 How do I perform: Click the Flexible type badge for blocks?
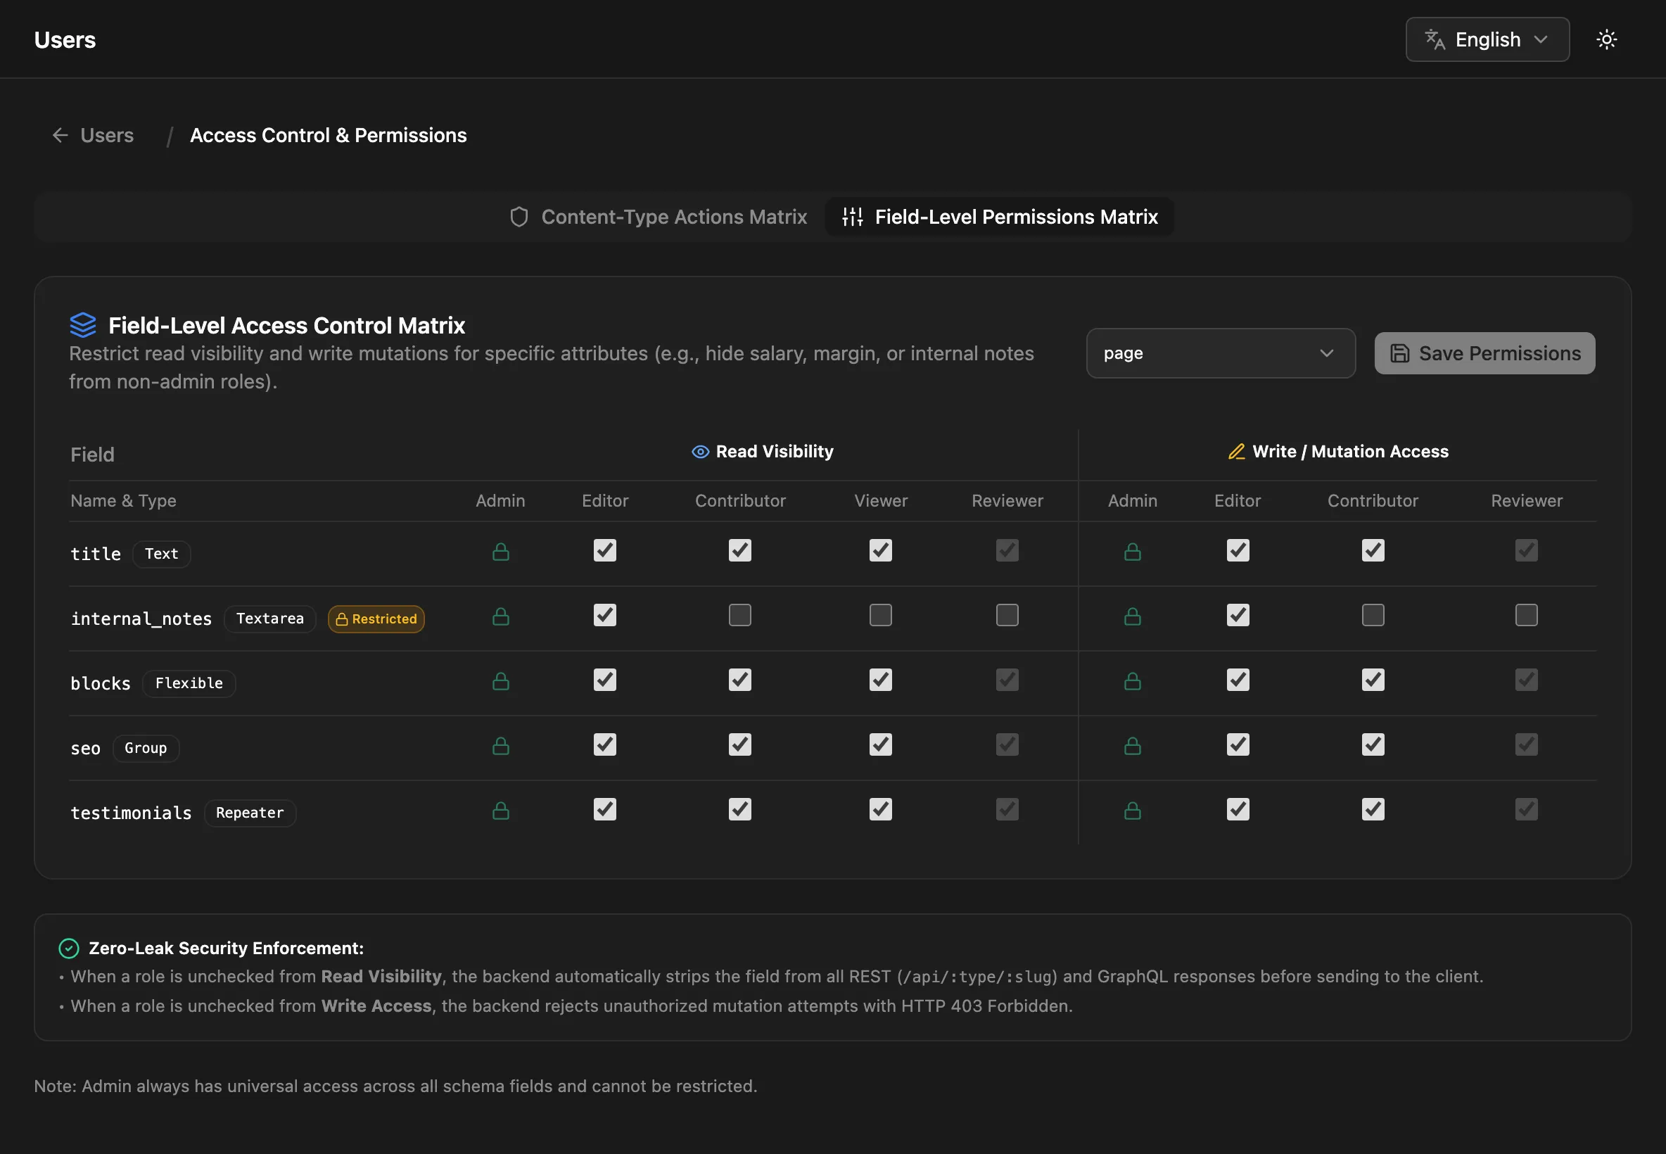coord(189,683)
